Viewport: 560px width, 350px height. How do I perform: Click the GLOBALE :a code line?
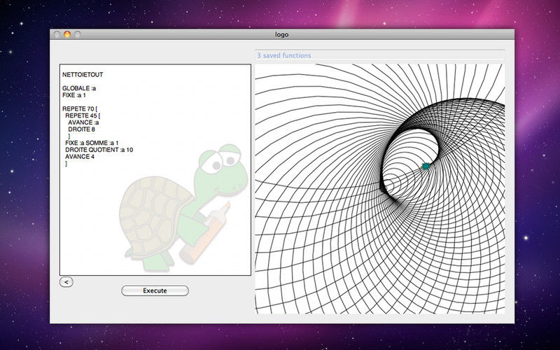79,88
